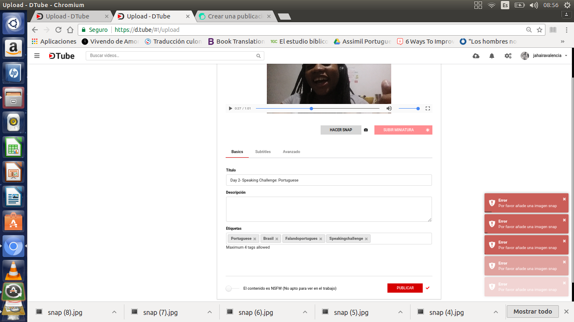The width and height of the screenshot is (574, 322).
Task: Expand options for snap (6).jpg download
Action: coord(305,312)
